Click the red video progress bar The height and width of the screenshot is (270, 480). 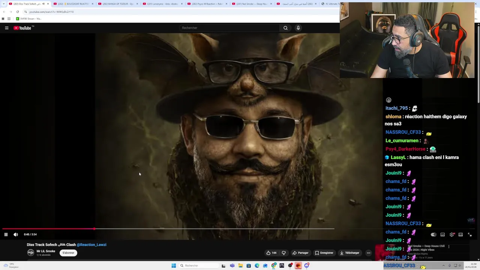coord(48,228)
